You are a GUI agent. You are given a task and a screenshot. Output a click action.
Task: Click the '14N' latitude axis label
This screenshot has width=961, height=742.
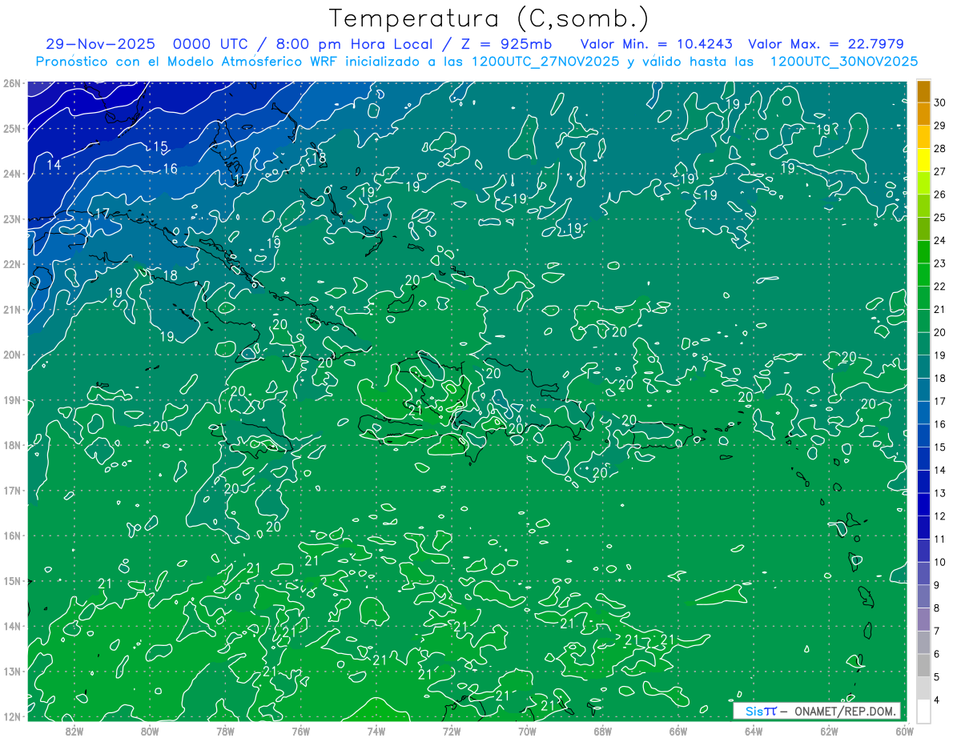pos(11,626)
